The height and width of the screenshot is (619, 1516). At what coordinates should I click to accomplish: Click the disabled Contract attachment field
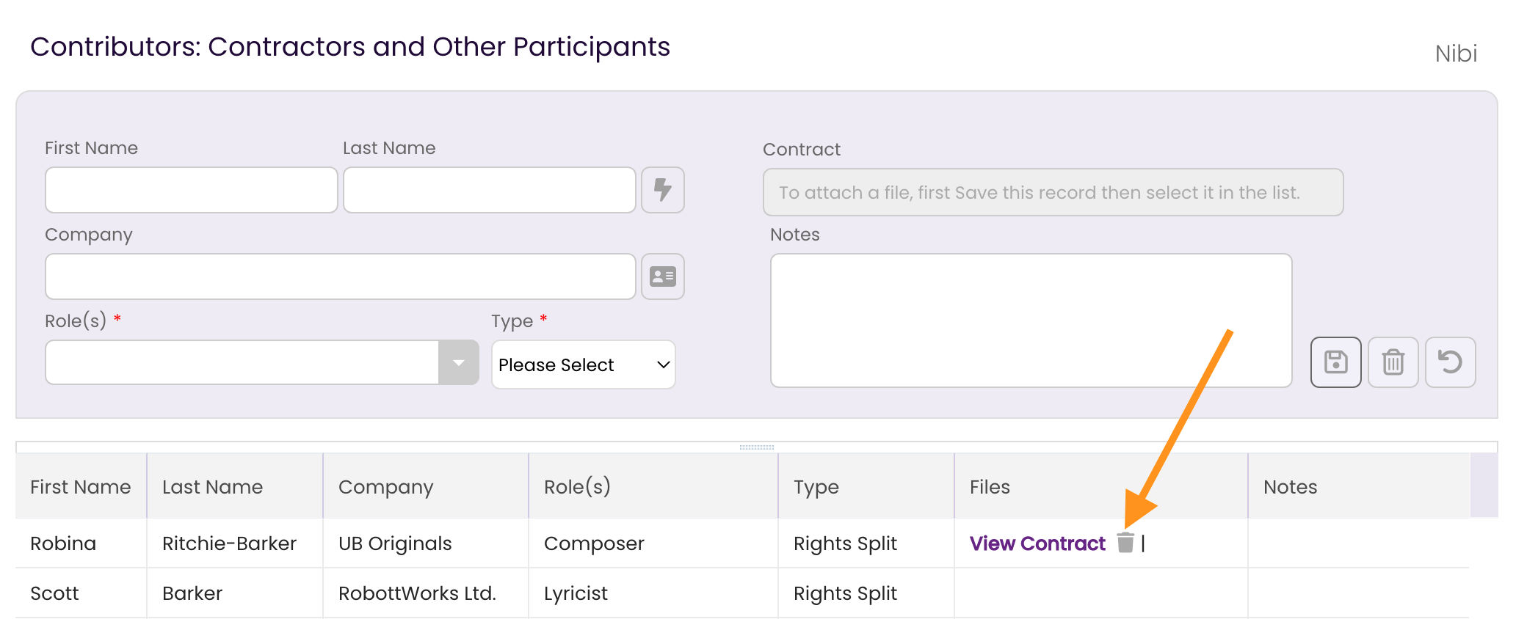[1053, 192]
